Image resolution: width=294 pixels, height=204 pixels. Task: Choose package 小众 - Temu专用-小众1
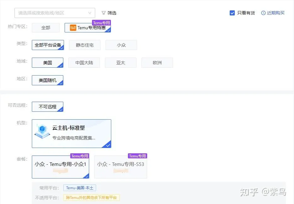click(61, 167)
